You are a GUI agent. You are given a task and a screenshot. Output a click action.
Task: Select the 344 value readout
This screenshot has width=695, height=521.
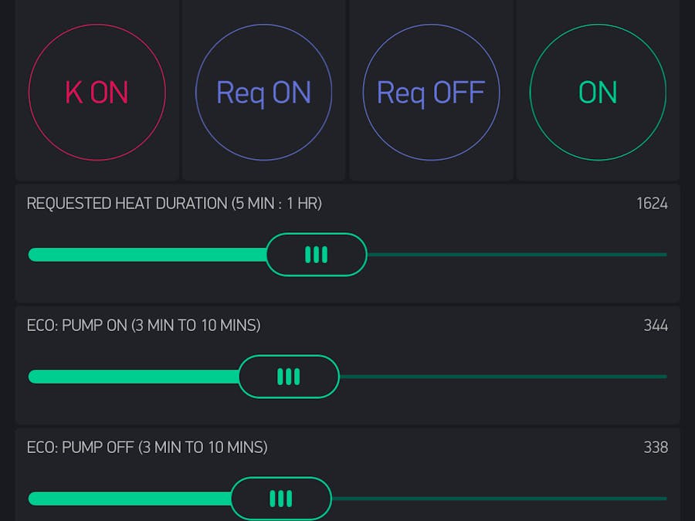[656, 326]
